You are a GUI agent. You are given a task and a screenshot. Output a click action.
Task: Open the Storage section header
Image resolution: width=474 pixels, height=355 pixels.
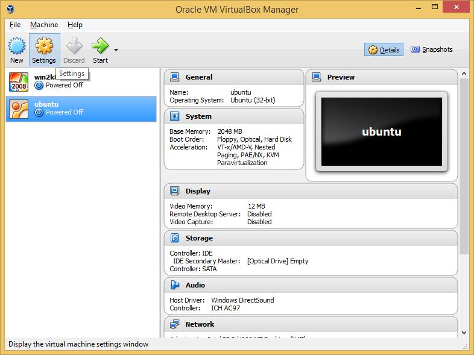(311, 238)
